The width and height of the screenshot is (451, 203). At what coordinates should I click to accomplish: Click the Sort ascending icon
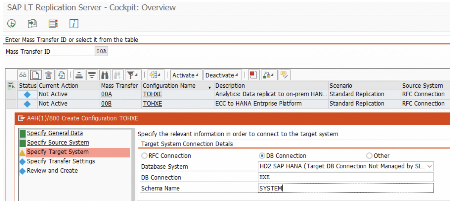click(79, 75)
